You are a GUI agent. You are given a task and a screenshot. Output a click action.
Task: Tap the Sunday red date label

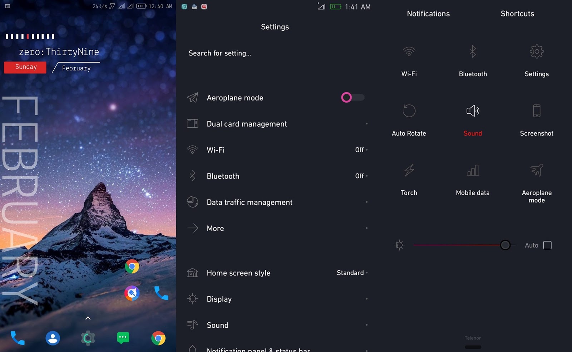[x=25, y=67]
